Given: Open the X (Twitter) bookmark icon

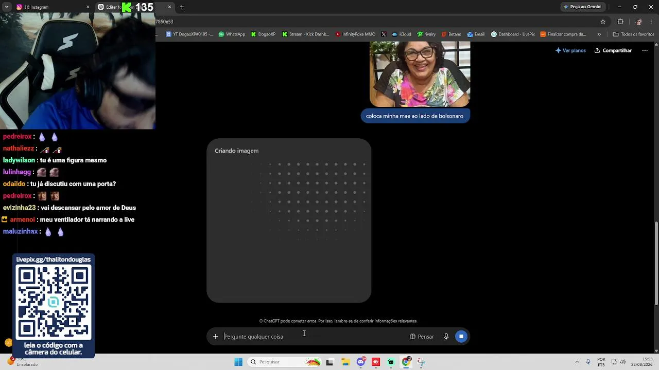Looking at the screenshot, I should (x=384, y=34).
